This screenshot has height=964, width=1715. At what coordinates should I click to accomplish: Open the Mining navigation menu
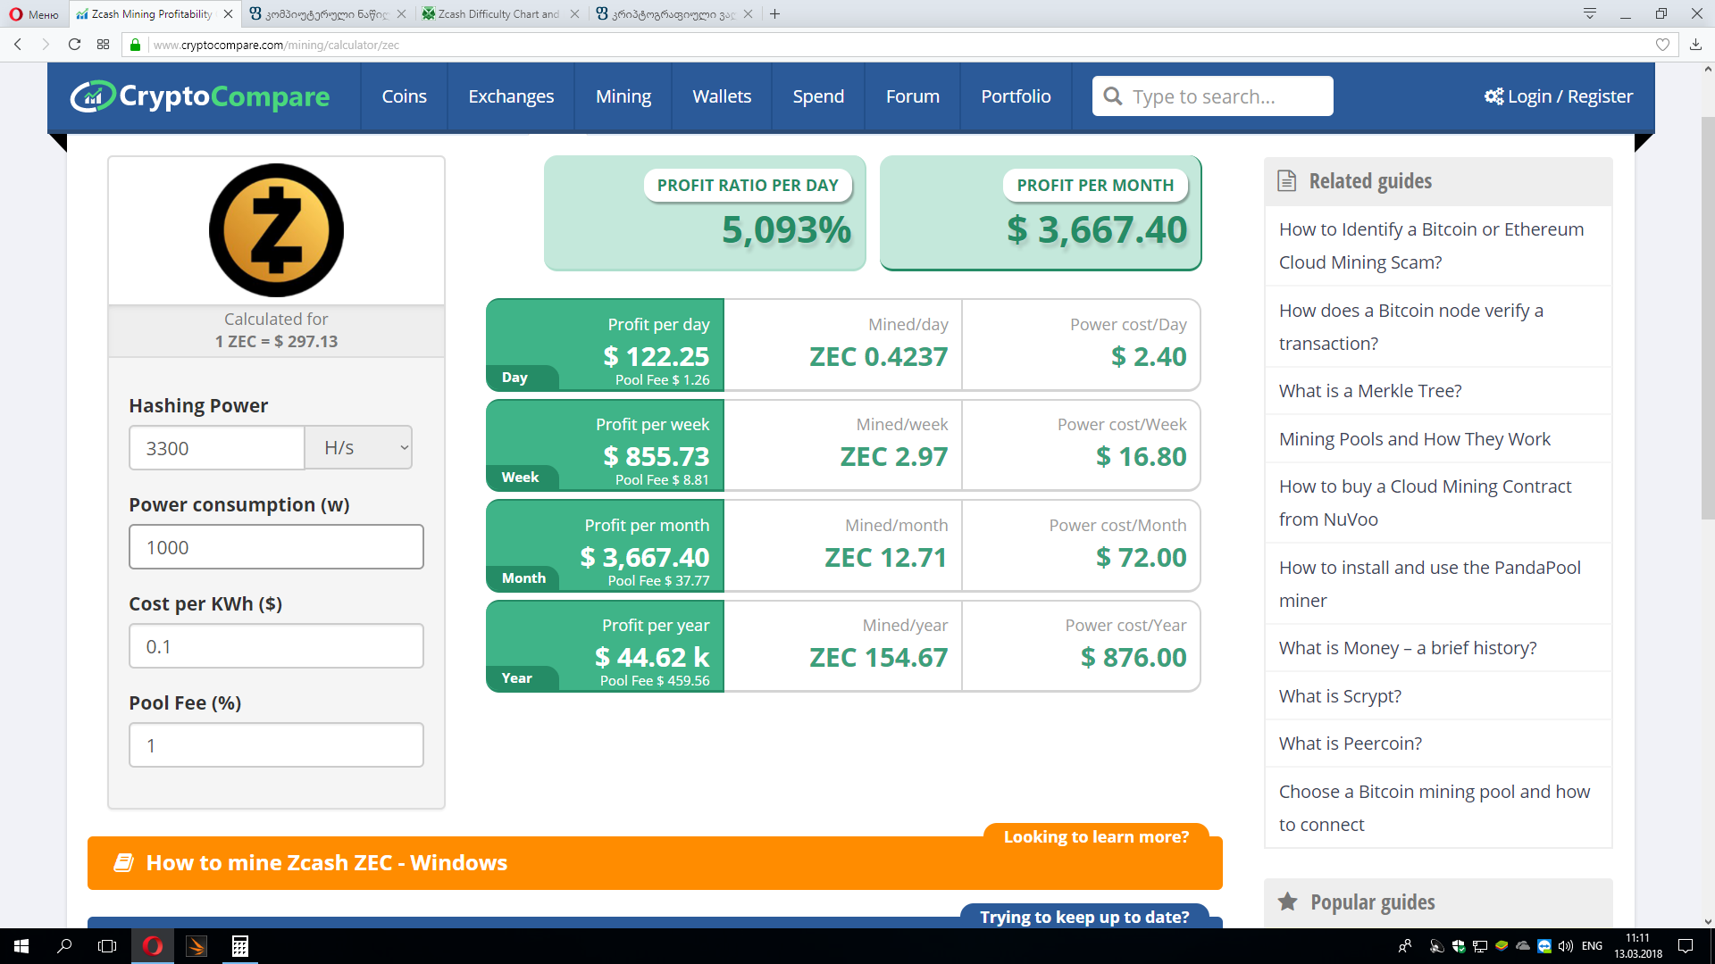(x=623, y=96)
